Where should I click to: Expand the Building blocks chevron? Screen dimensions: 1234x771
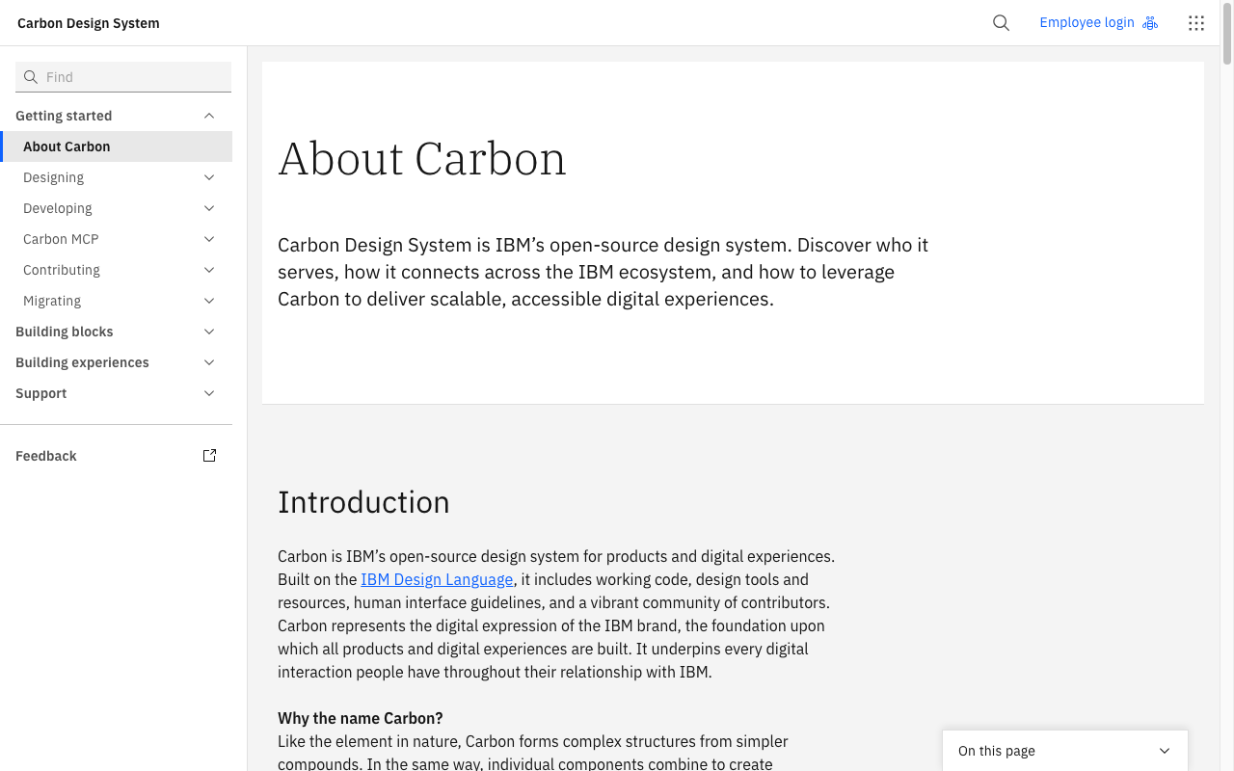209,332
